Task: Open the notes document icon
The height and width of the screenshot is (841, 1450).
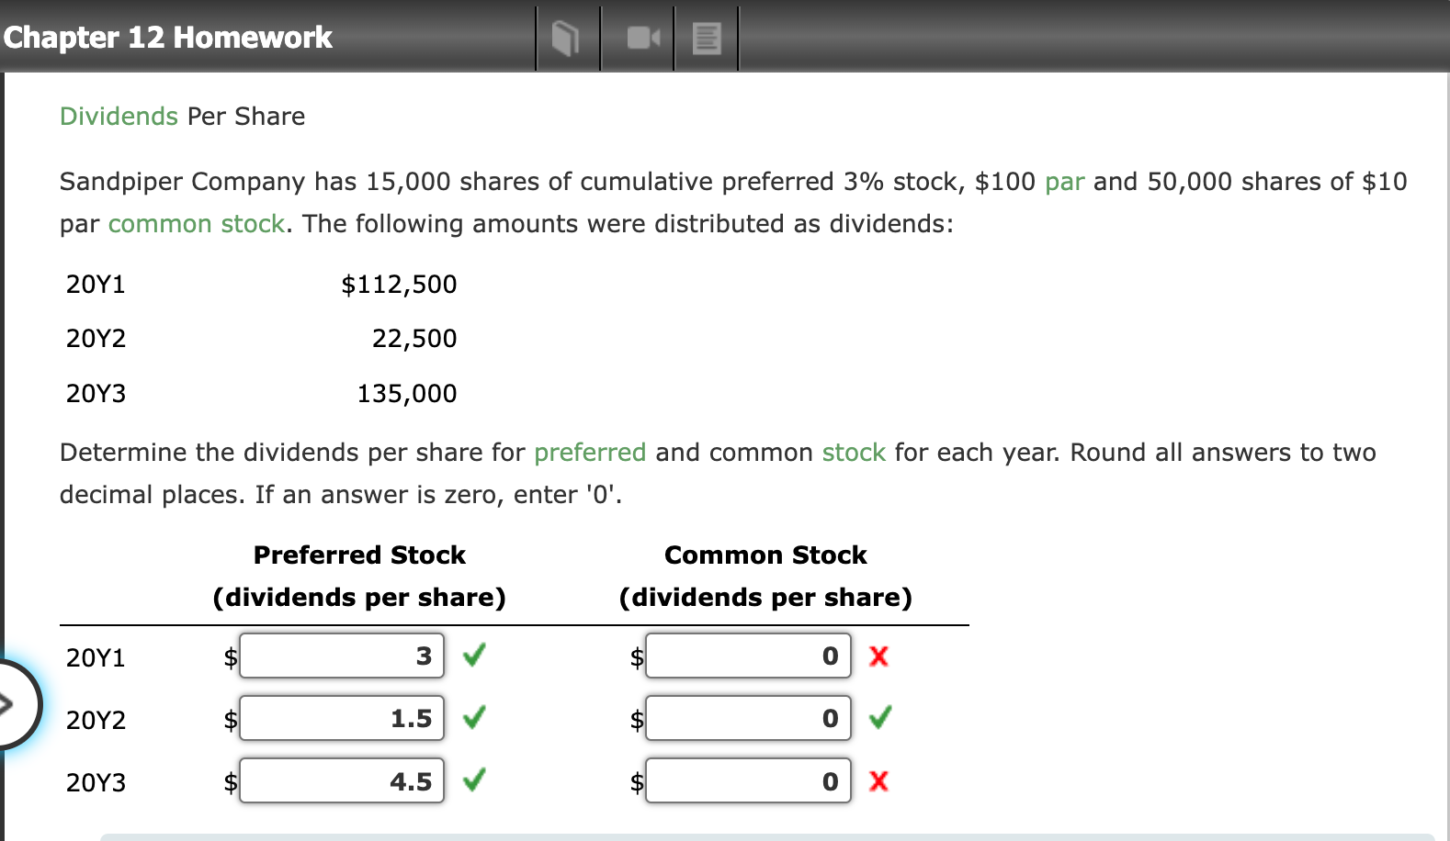Action: [x=707, y=39]
